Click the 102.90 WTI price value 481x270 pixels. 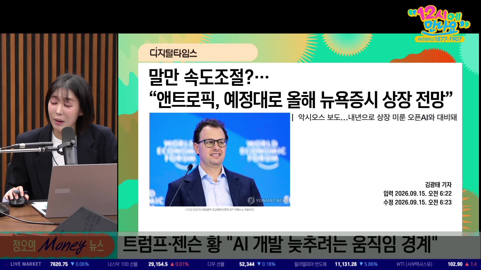point(455,264)
